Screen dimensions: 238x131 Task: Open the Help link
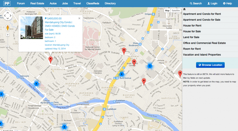click(227, 3)
